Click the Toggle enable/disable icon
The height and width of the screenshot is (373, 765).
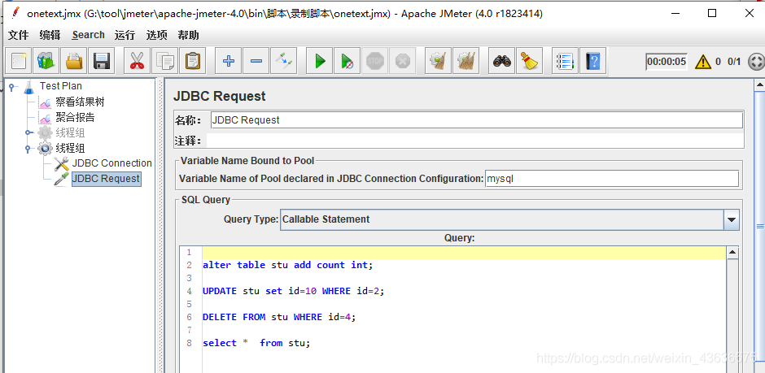click(x=284, y=62)
